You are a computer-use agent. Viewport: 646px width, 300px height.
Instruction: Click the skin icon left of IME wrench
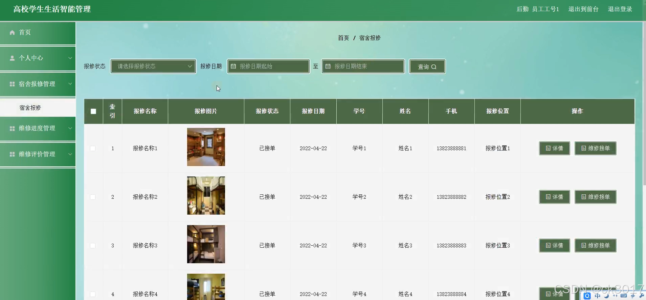click(x=633, y=296)
